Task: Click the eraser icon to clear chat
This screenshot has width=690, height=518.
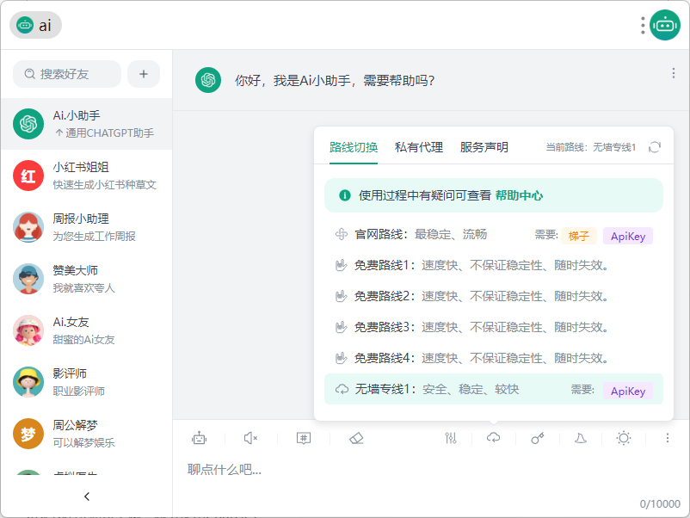Action: point(357,438)
